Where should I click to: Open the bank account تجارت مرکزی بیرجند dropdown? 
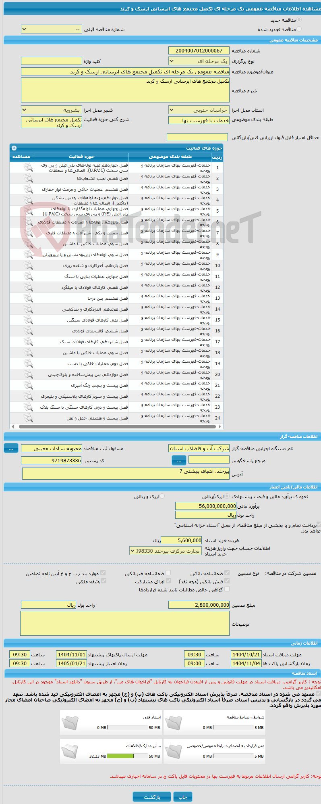166,551
